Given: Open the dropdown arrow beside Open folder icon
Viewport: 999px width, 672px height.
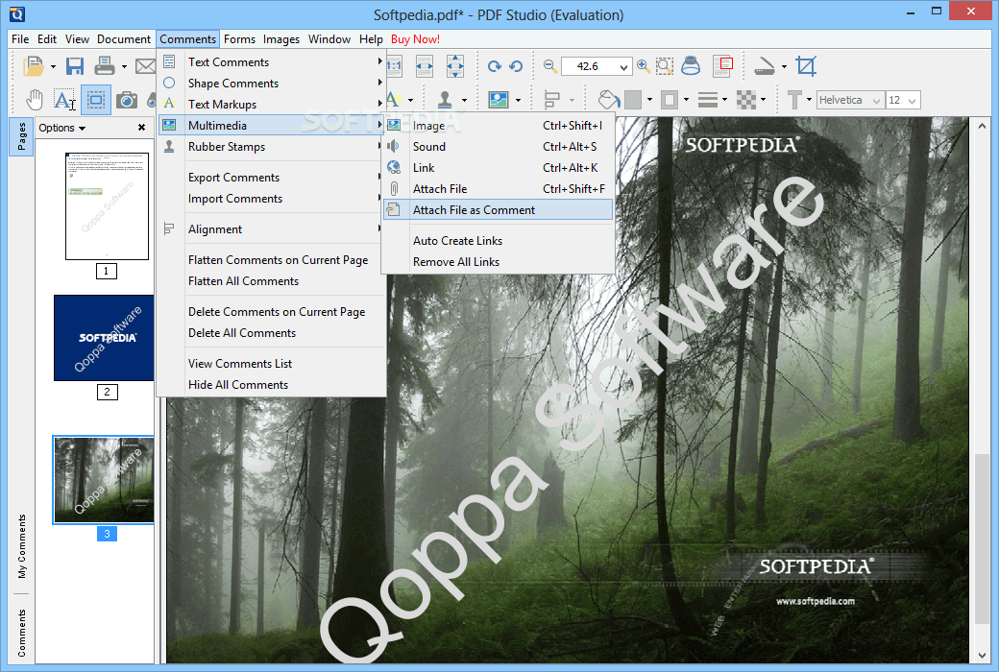Looking at the screenshot, I should point(53,66).
